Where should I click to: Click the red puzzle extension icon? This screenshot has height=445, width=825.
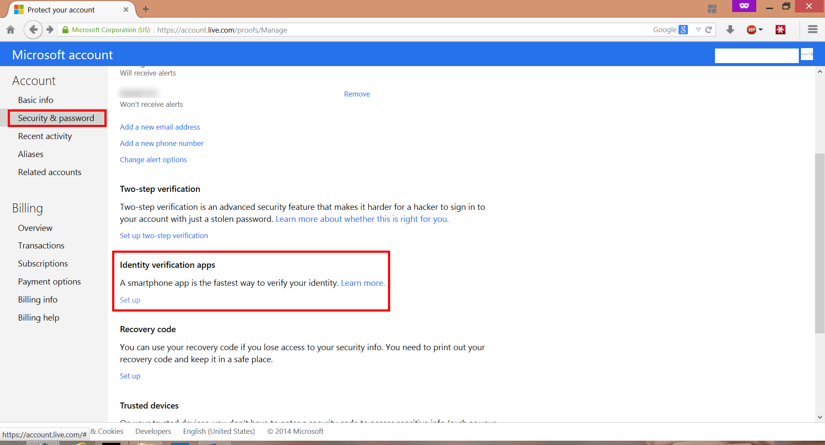coord(780,30)
